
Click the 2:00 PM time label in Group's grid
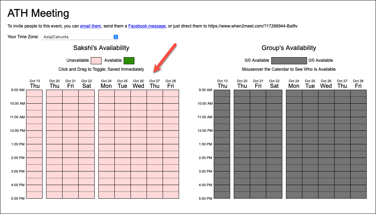coord(206,158)
